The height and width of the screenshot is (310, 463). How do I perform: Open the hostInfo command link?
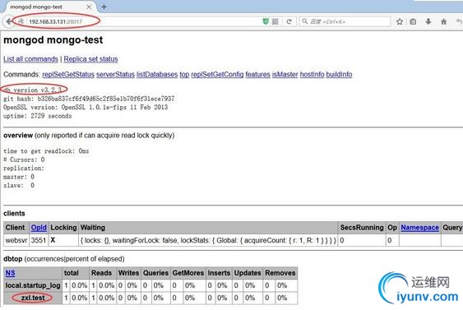pos(313,74)
